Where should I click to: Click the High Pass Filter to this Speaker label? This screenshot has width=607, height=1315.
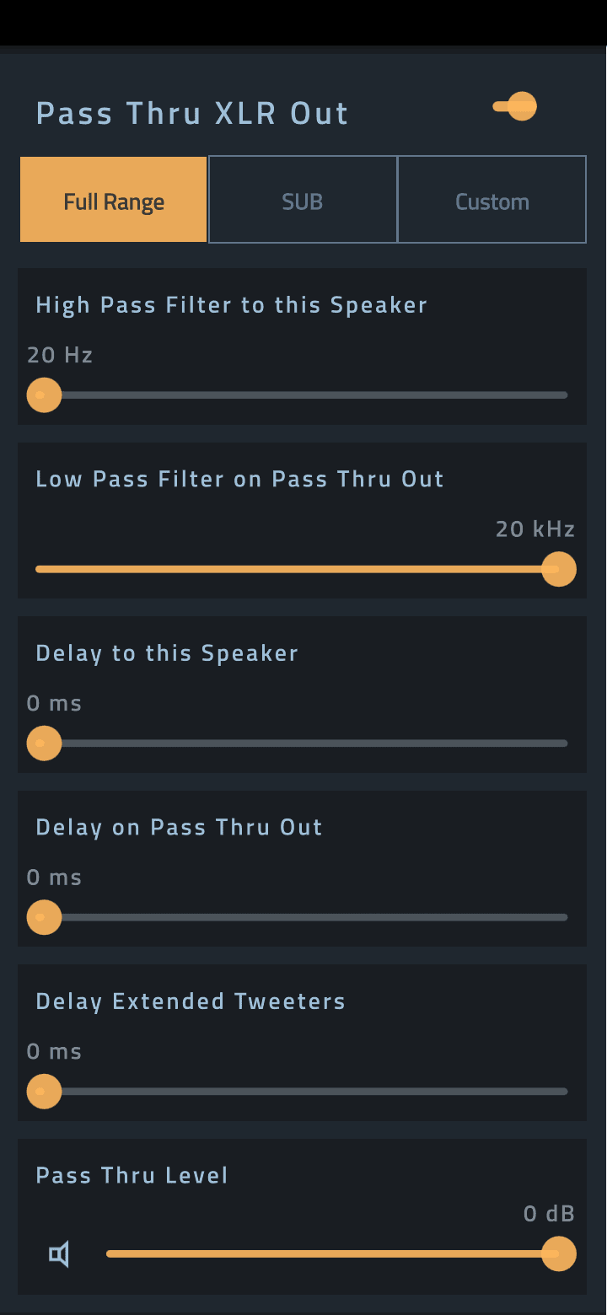[x=231, y=305]
